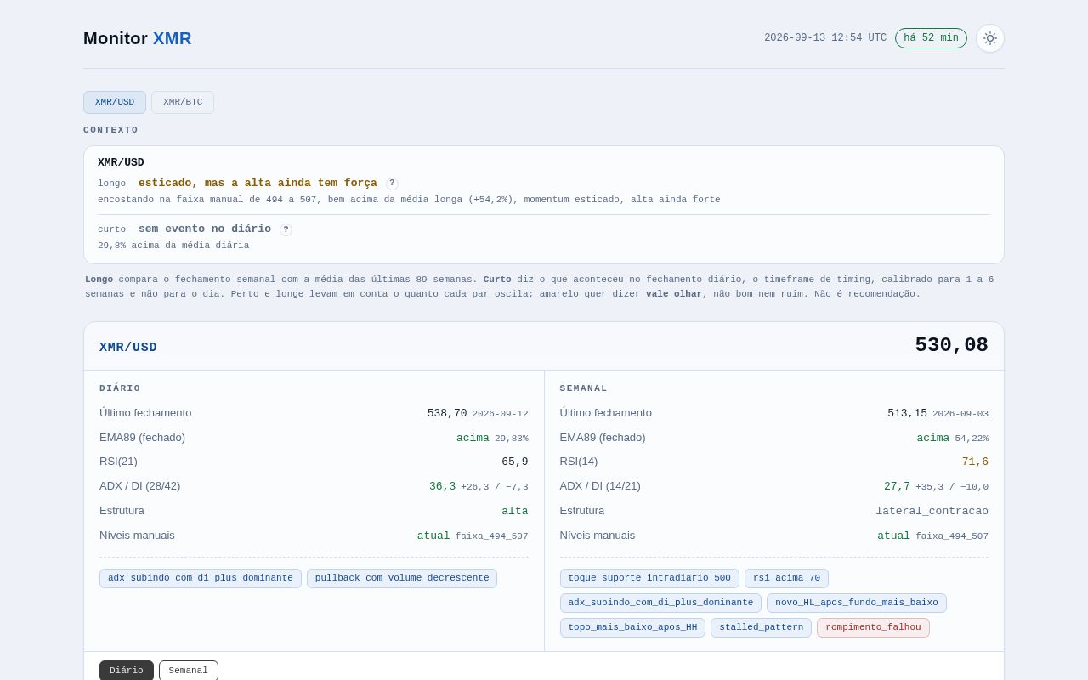
Task: Click daily Estrutura value 'alta'
Action: (x=515, y=511)
